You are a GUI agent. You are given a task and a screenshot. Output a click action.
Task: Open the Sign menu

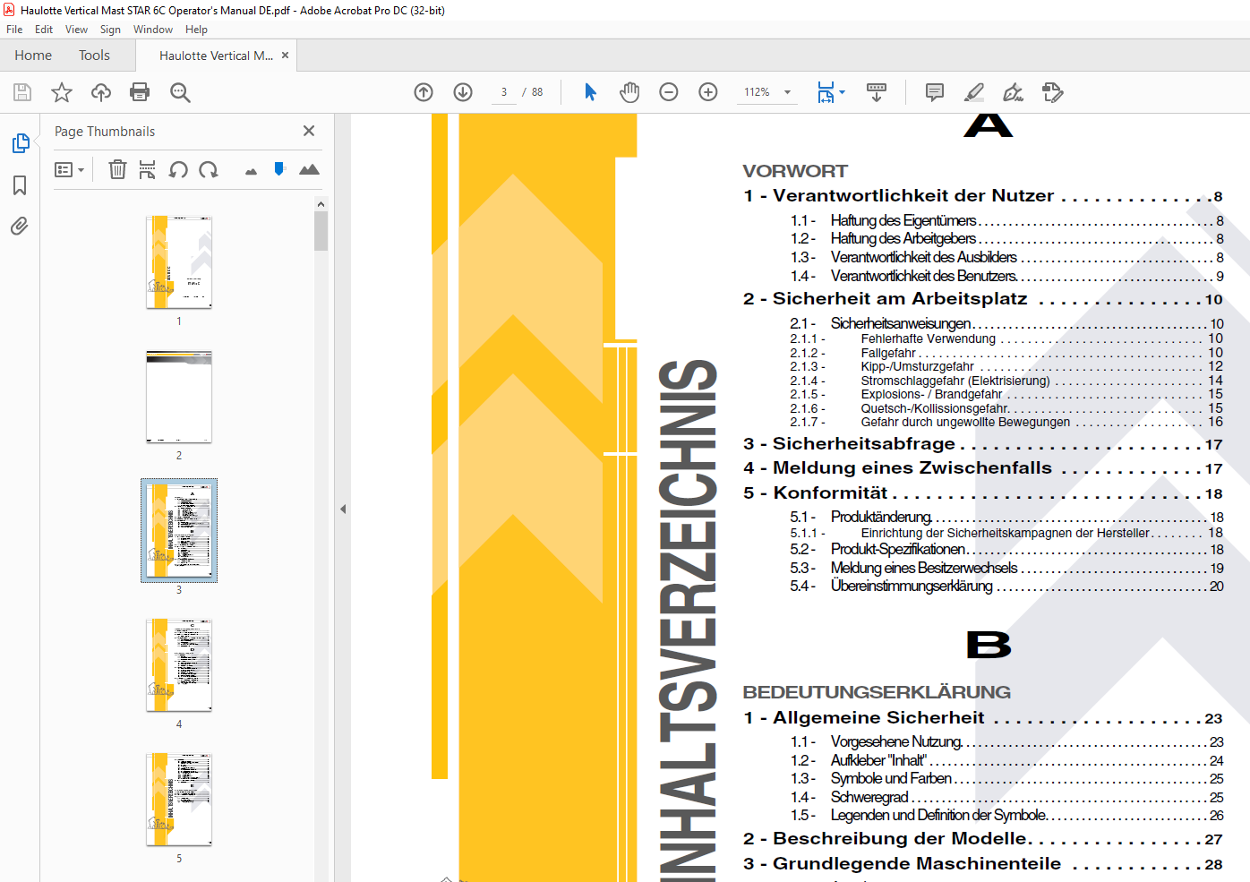point(110,30)
